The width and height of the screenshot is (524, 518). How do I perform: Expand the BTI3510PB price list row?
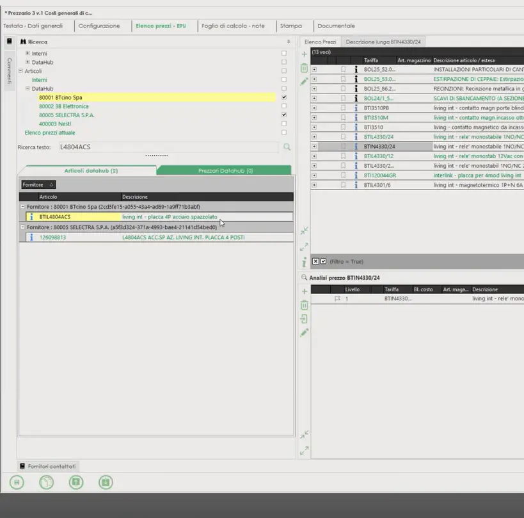click(x=314, y=108)
